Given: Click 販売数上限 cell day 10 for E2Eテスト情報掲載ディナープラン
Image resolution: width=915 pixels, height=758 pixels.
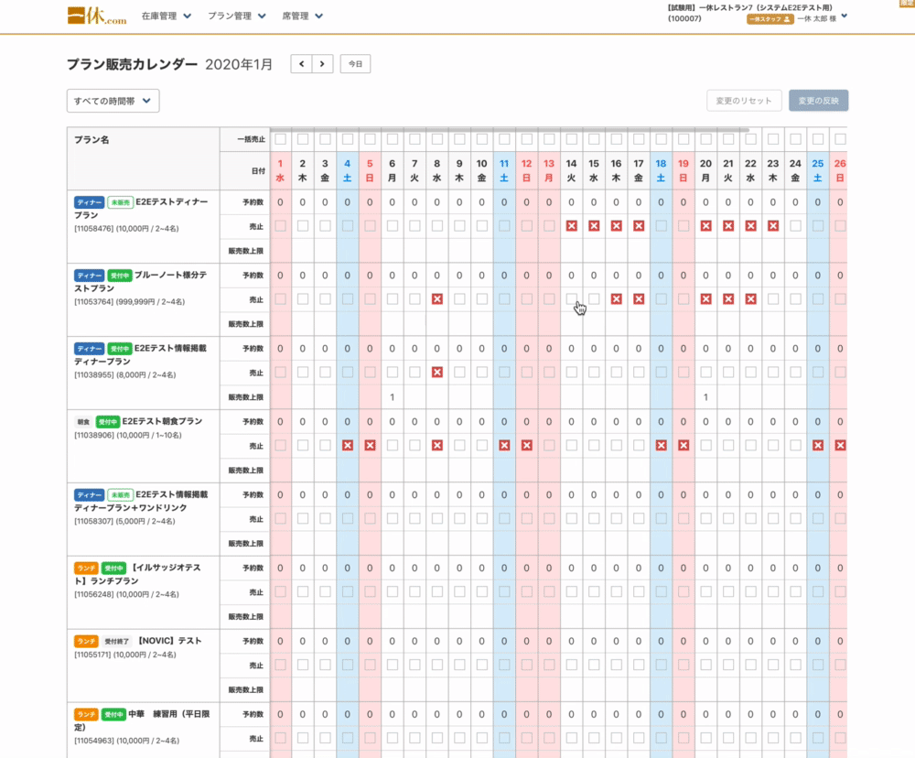Looking at the screenshot, I should 482,397.
